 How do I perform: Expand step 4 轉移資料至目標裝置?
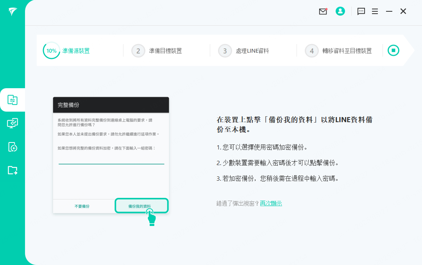tap(341, 50)
